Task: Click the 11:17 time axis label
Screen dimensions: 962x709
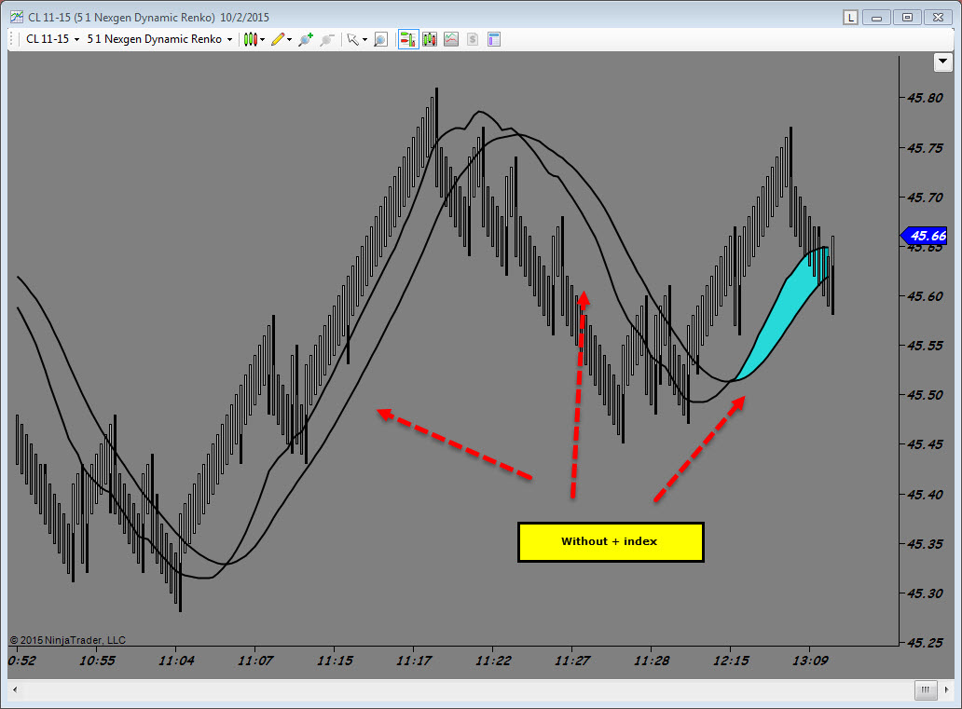Action: click(414, 661)
